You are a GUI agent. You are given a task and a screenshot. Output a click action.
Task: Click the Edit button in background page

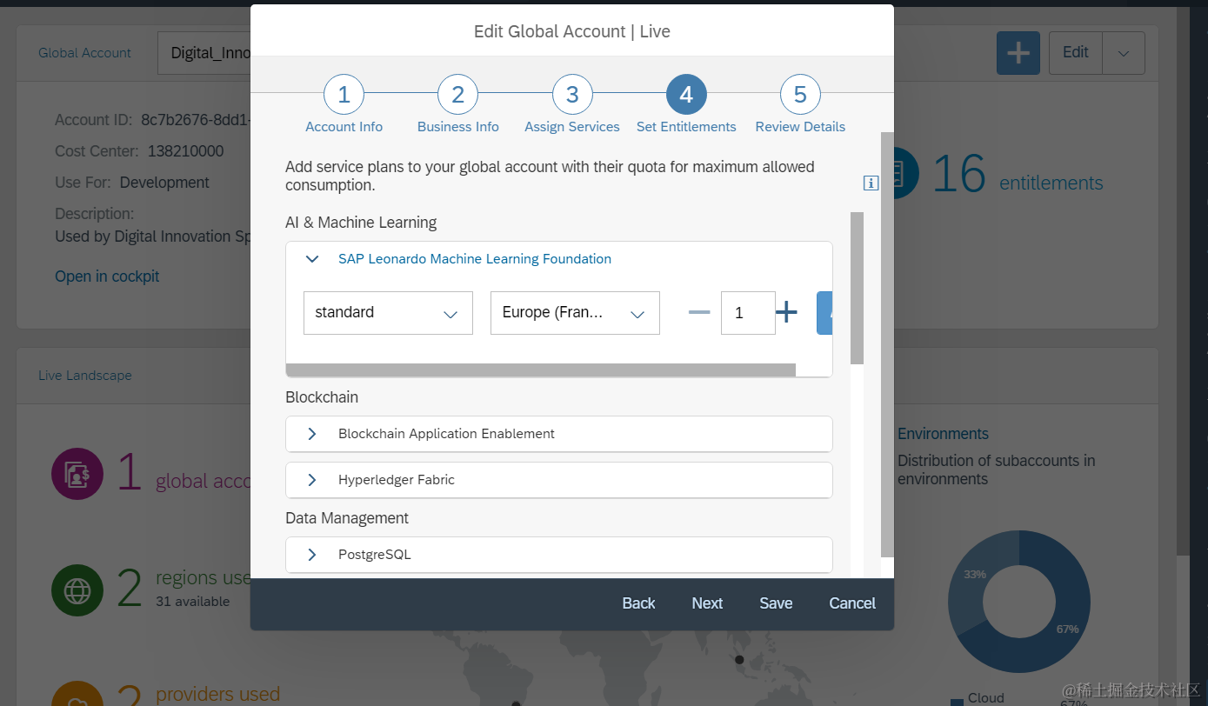coord(1076,53)
